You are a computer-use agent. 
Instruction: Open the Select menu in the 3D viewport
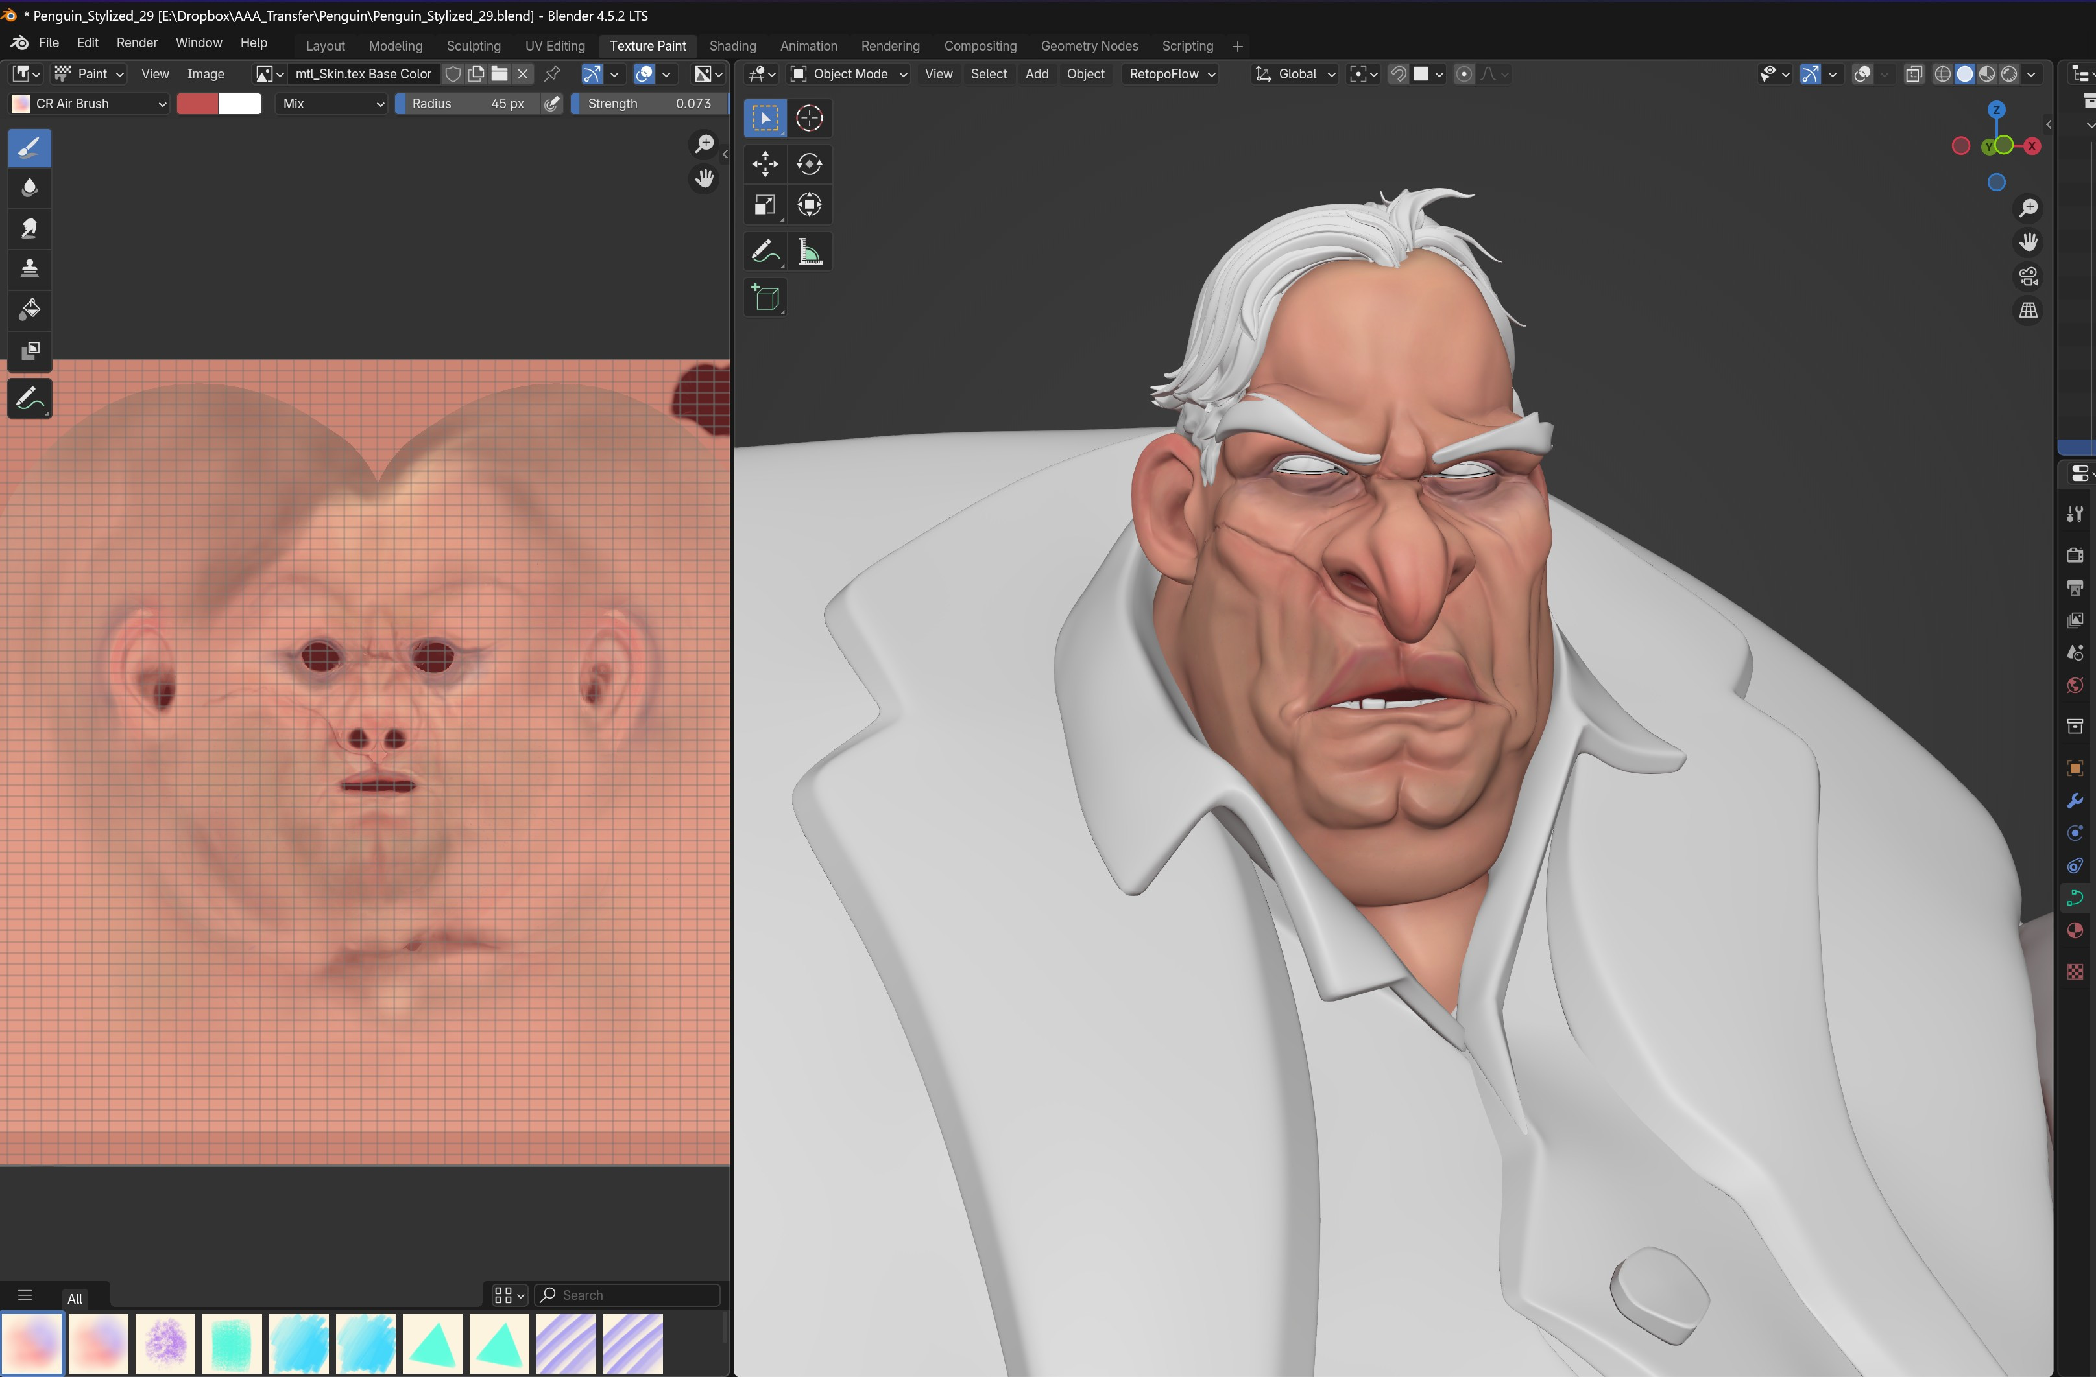click(988, 74)
